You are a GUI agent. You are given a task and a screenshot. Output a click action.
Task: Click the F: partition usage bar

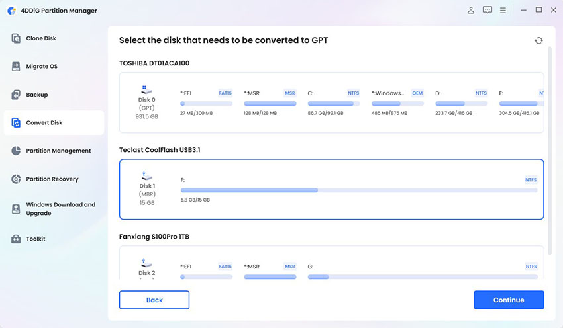[x=358, y=190]
